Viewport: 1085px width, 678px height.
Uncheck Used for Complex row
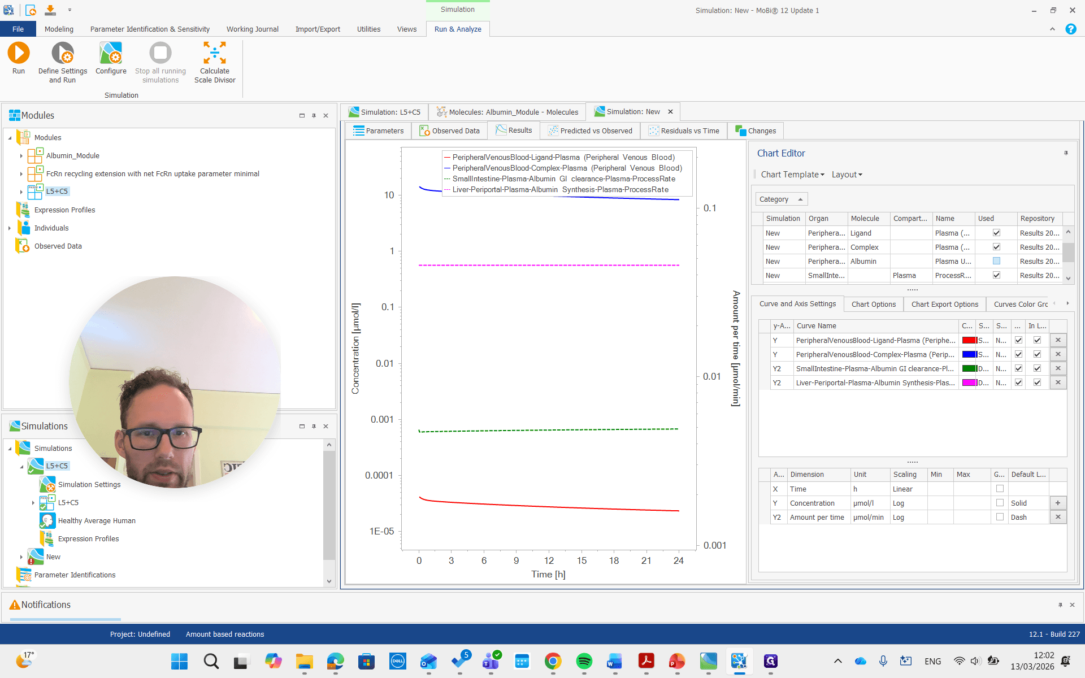(x=996, y=247)
